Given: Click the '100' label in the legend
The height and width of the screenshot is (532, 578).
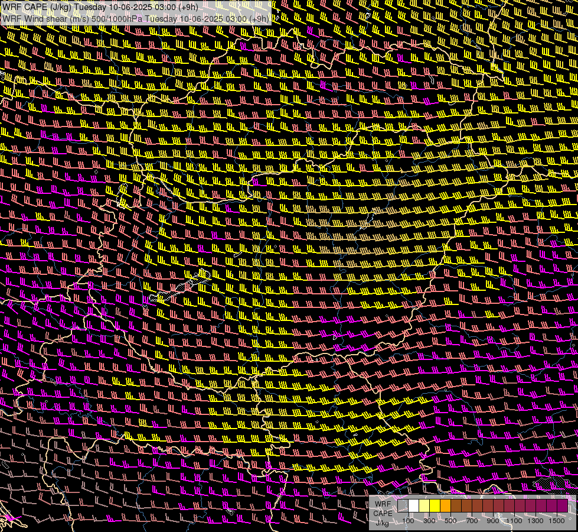Looking at the screenshot, I should 408,521.
